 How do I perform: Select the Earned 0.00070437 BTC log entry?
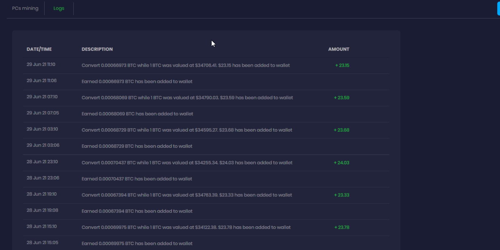coord(137,179)
